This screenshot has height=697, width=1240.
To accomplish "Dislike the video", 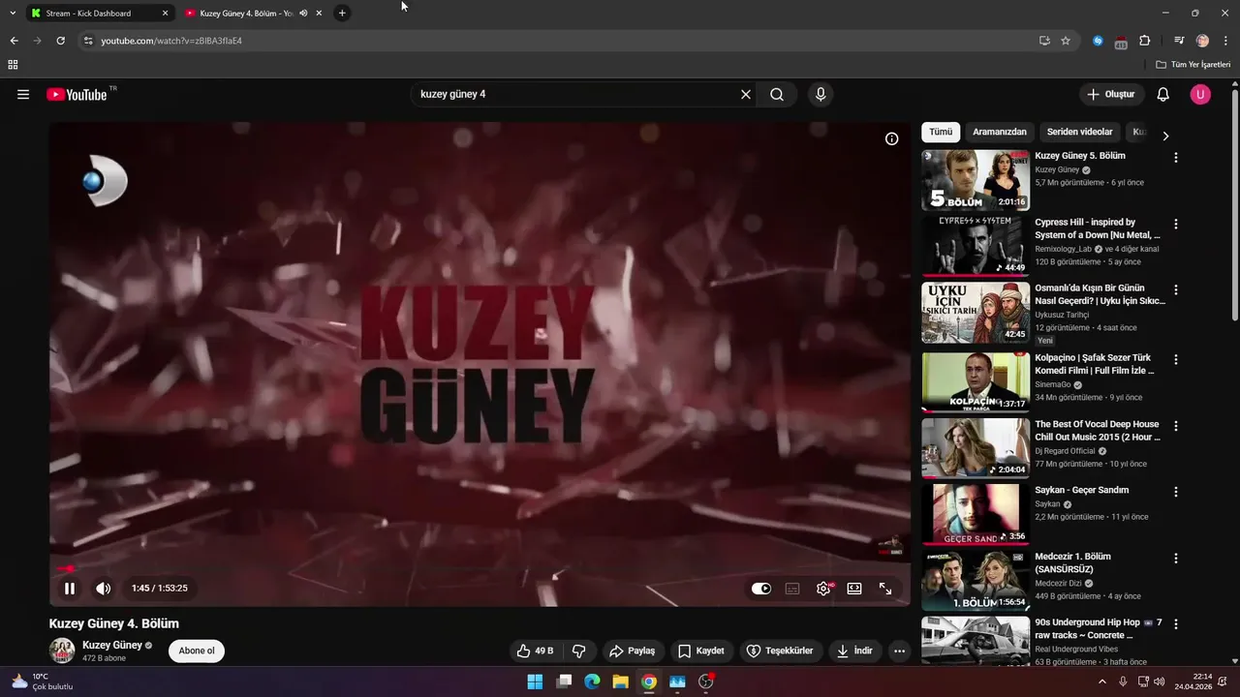I will click(579, 651).
